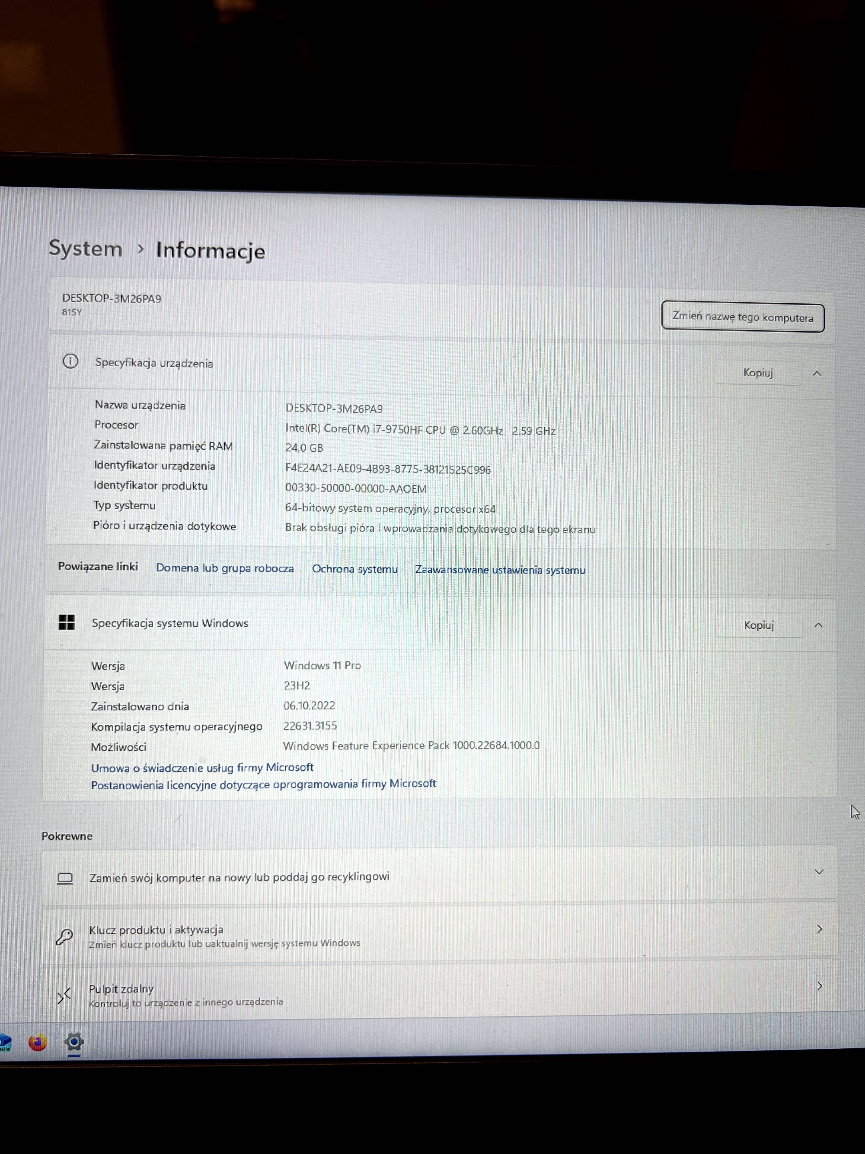The image size is (865, 1154).
Task: Click the Klucz produktu i aktywacja title
Action: [x=156, y=930]
